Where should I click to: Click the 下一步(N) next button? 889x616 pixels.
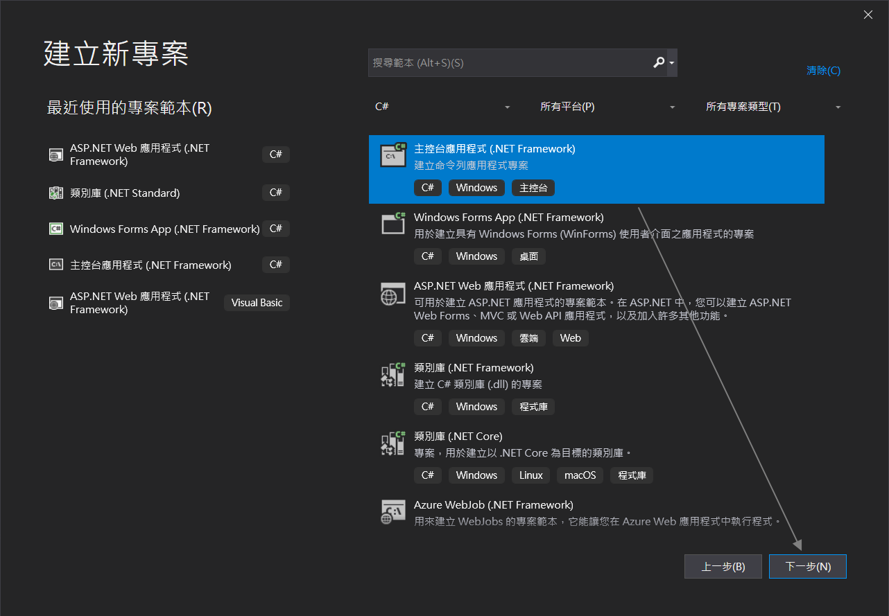[808, 566]
